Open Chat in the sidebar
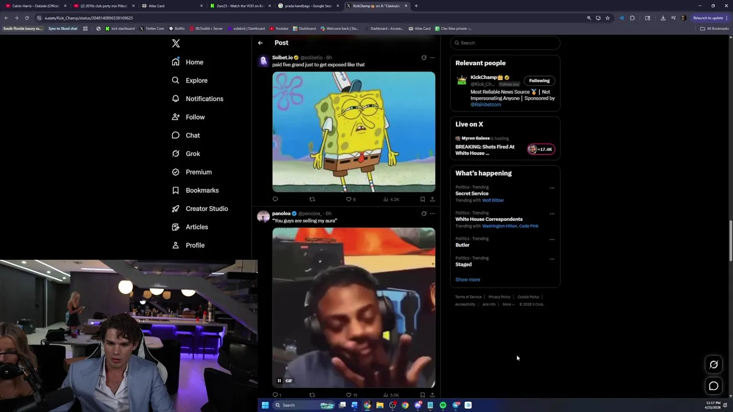733x412 pixels. click(186, 135)
